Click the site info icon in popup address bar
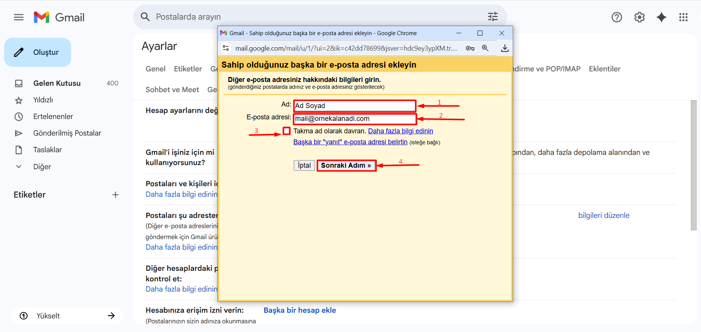Screen dimensions: 701x332 coord(226,48)
